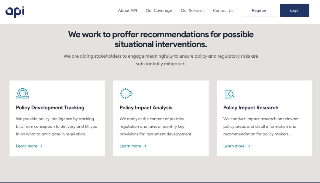Click the Policy Development Tracking icon
This screenshot has width=320, height=183.
pos(23,93)
